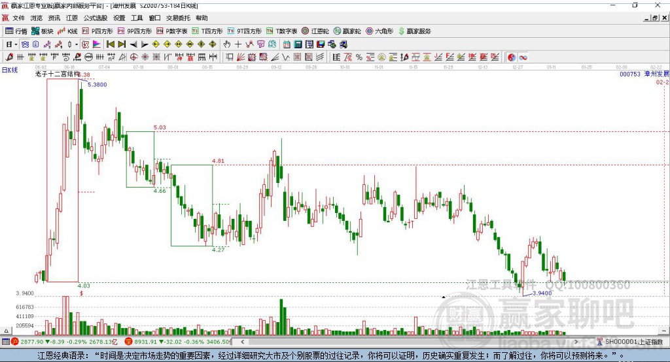Launch the 赢家轮 wheel tool
This screenshot has height=362, width=670.
coord(347,31)
